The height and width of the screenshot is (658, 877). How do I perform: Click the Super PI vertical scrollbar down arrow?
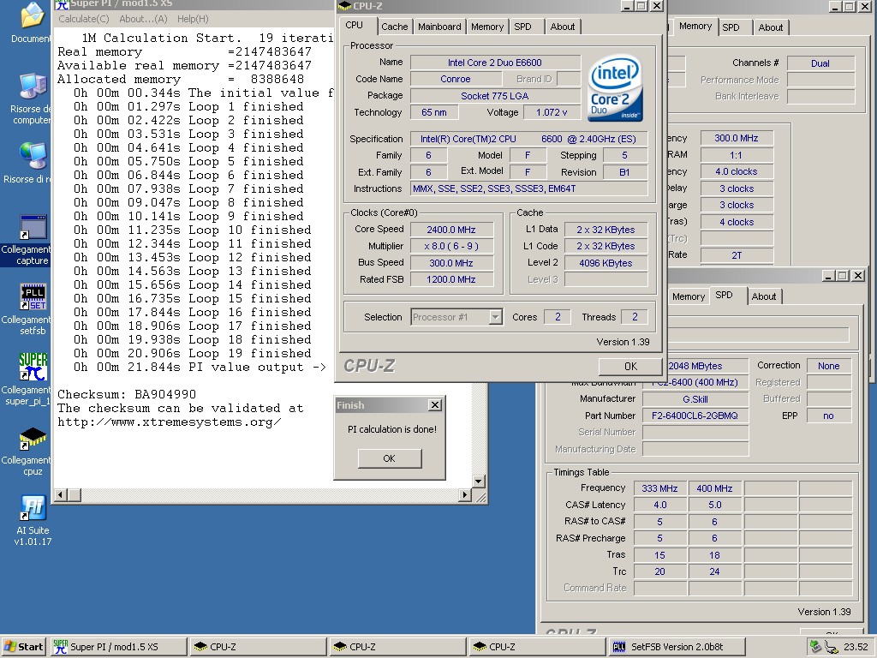(x=478, y=482)
